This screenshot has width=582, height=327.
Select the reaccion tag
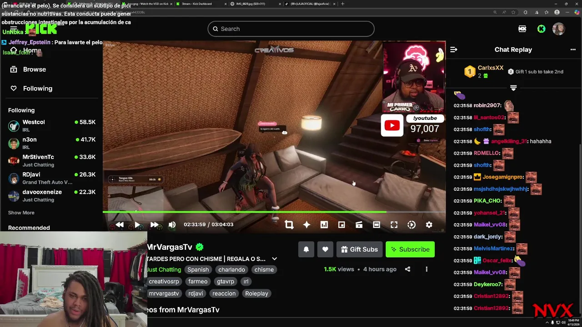pos(224,293)
